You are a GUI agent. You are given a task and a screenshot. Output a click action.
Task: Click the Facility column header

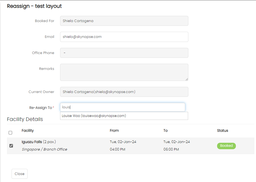(28, 131)
